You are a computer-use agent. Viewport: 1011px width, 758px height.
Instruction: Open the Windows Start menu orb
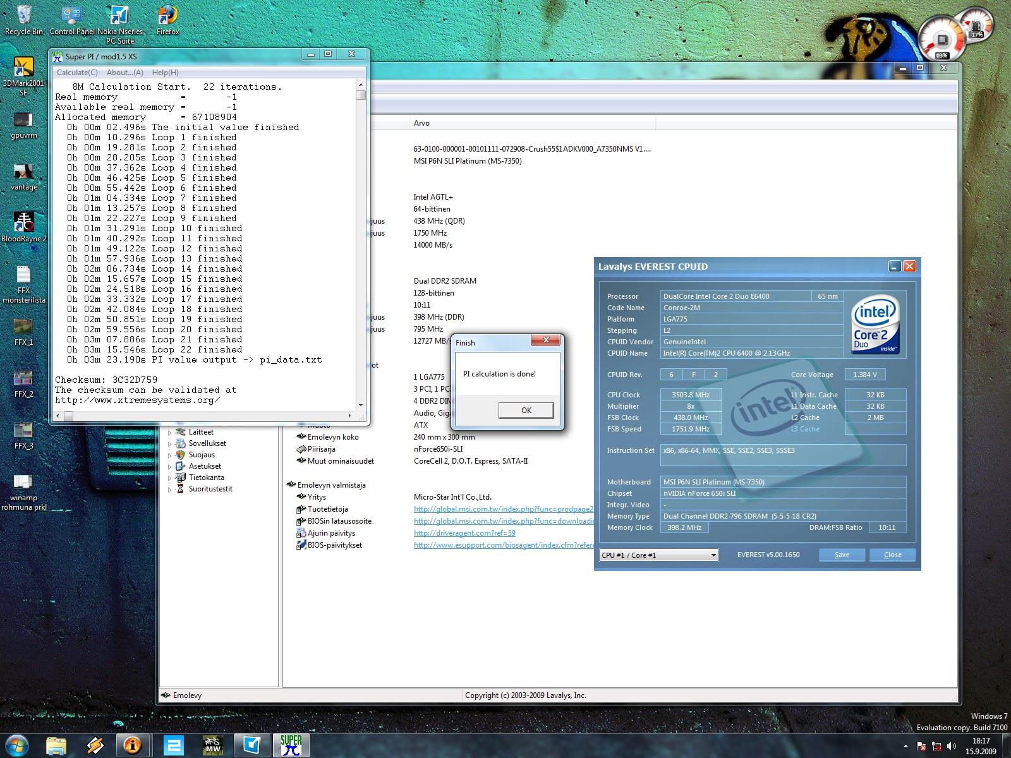[18, 745]
